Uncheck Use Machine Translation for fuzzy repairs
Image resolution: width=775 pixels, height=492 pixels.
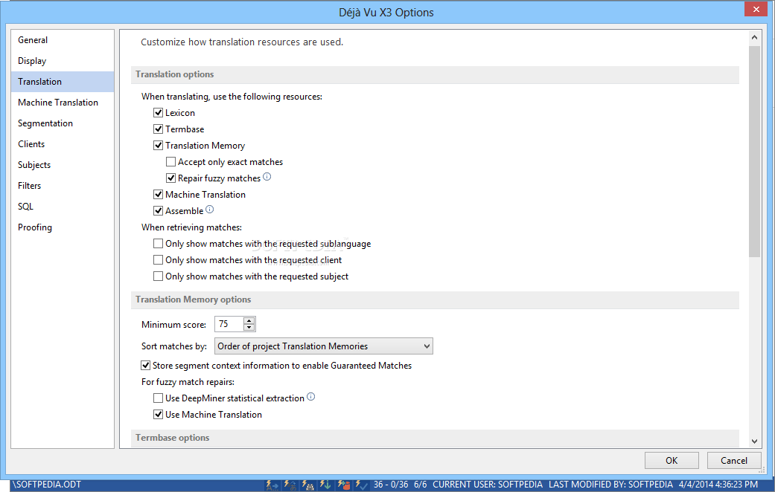158,415
